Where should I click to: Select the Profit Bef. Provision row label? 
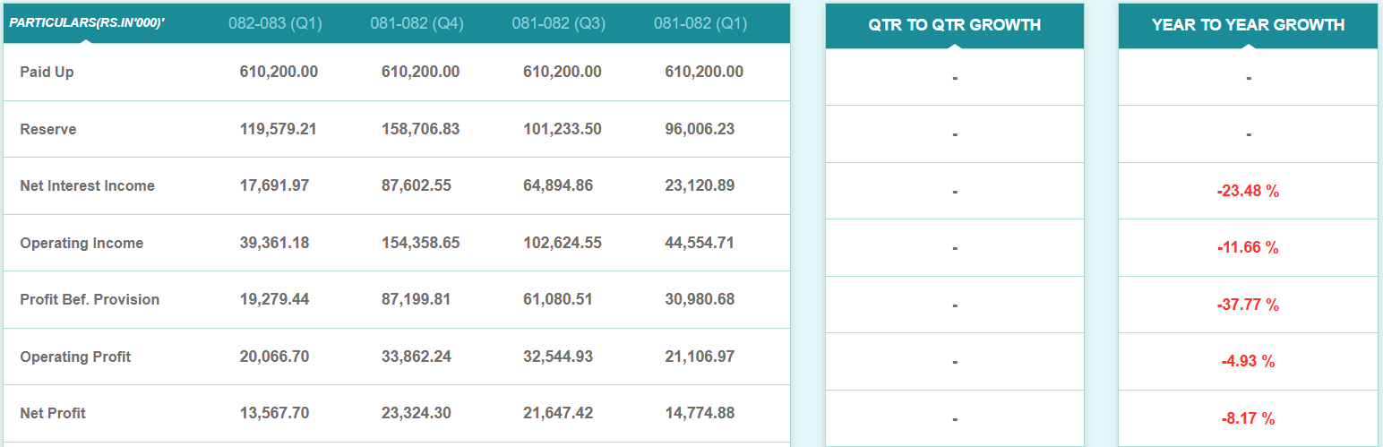[90, 299]
